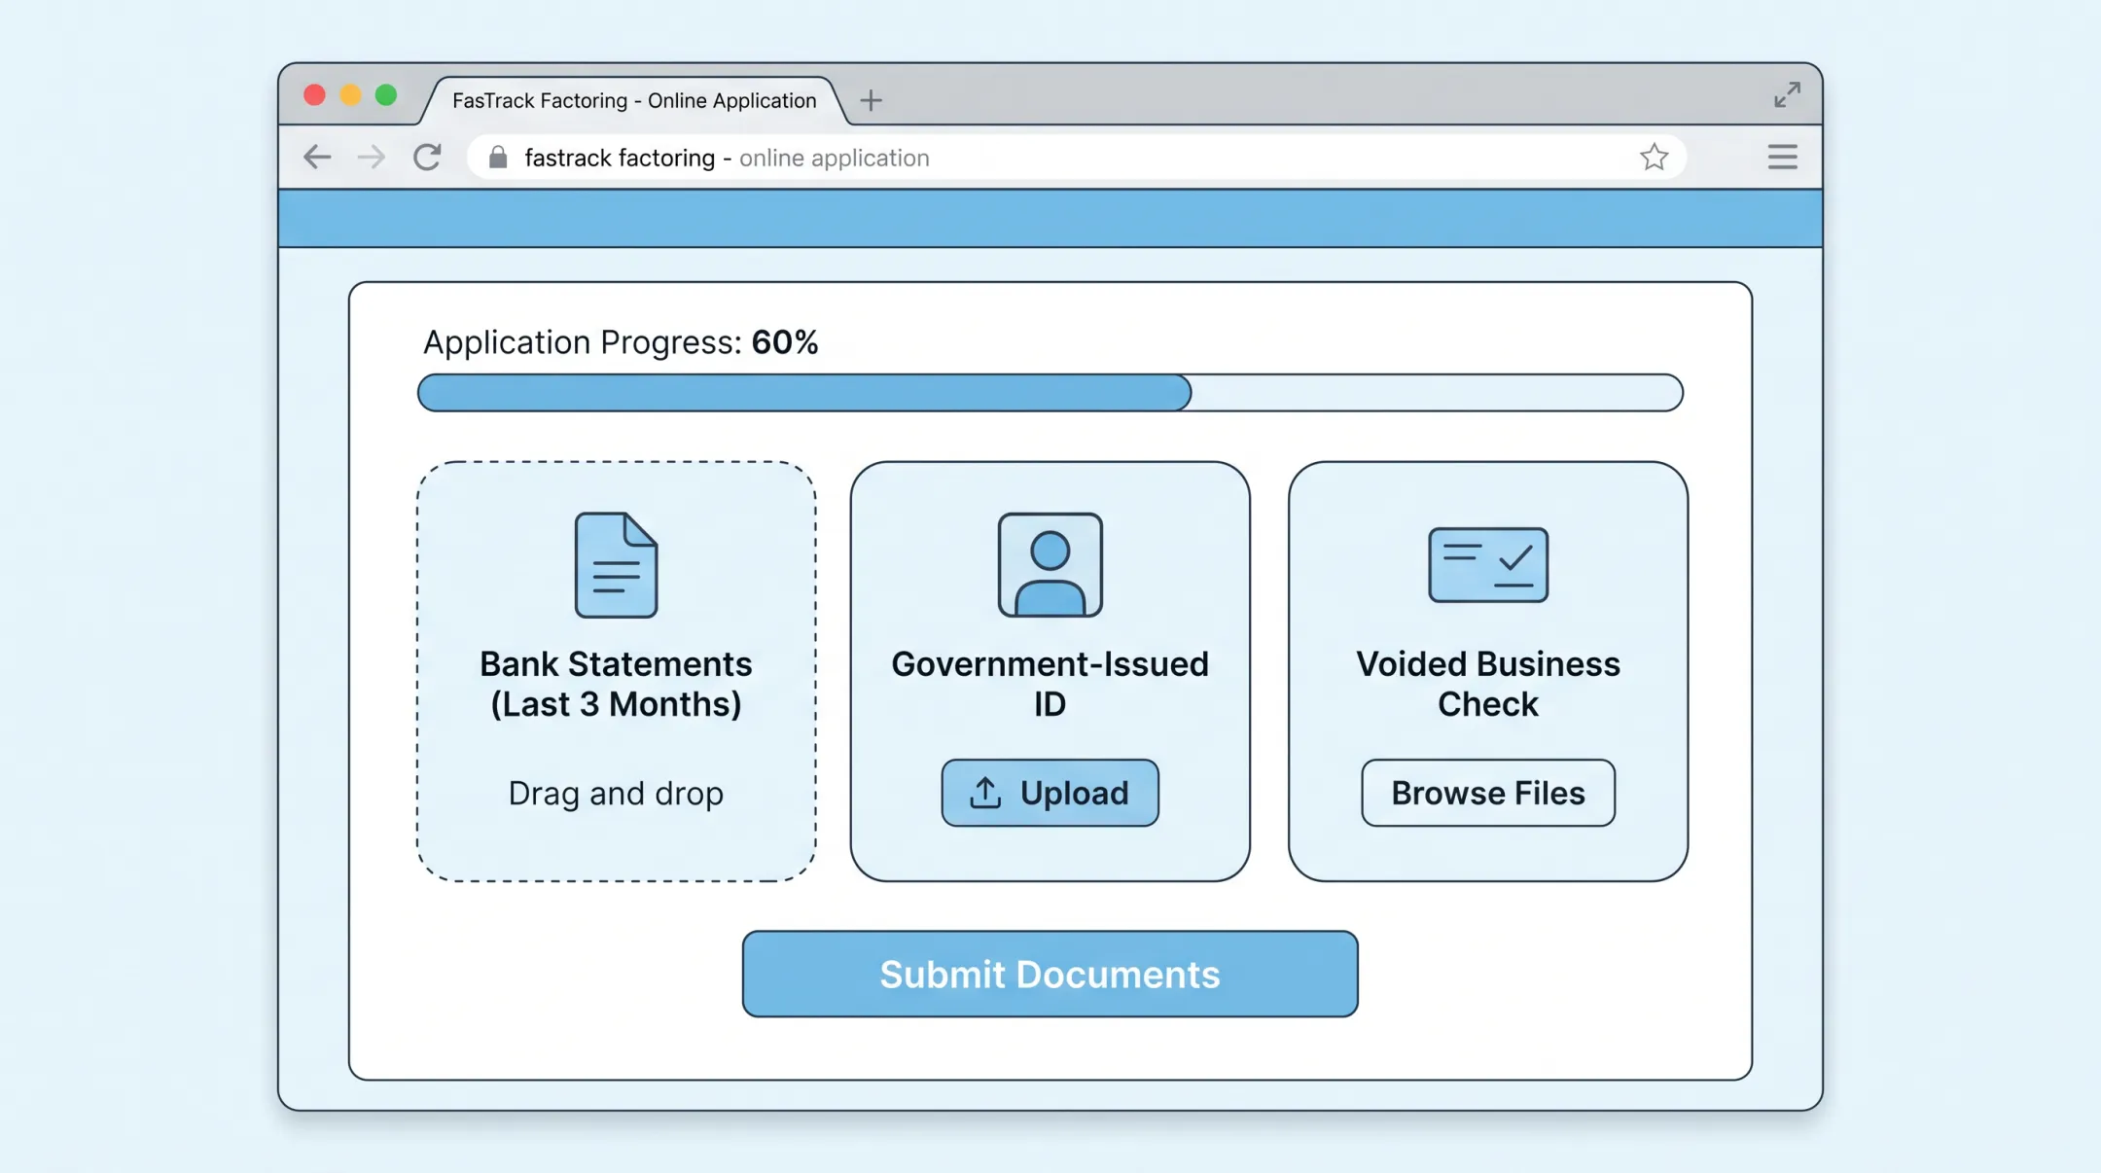The height and width of the screenshot is (1173, 2101).
Task: Open the hamburger menu in the browser toolbar
Action: pos(1782,157)
